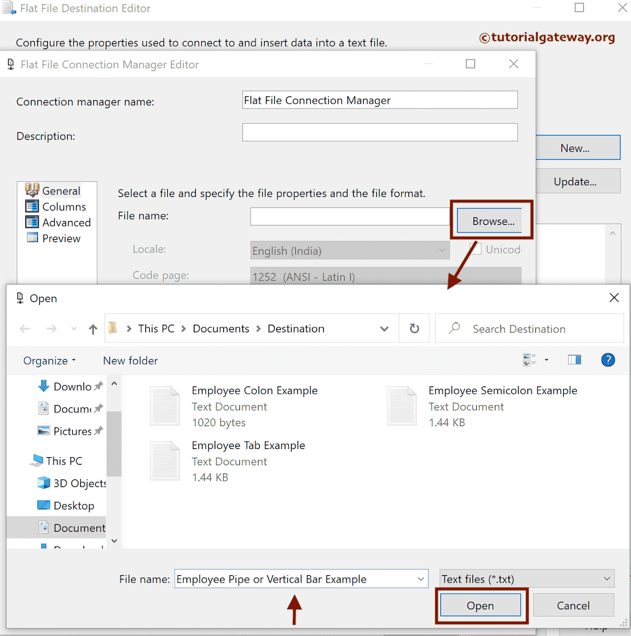Select Documents in the breadcrumb path

click(x=221, y=329)
